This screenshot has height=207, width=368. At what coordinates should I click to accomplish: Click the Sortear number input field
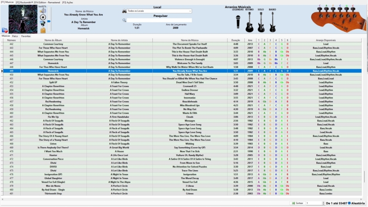[314, 203]
